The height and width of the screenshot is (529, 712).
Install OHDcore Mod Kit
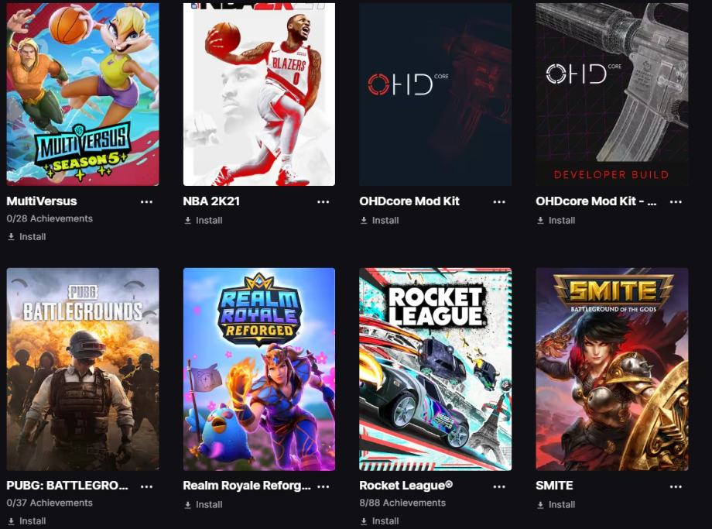pos(379,221)
